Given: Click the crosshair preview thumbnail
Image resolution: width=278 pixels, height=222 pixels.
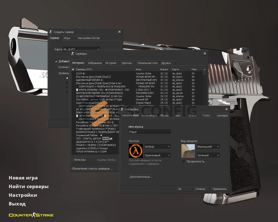Looking at the screenshot, I should click(188, 151).
